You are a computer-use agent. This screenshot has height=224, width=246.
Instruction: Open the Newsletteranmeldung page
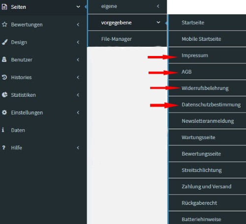[x=207, y=121]
